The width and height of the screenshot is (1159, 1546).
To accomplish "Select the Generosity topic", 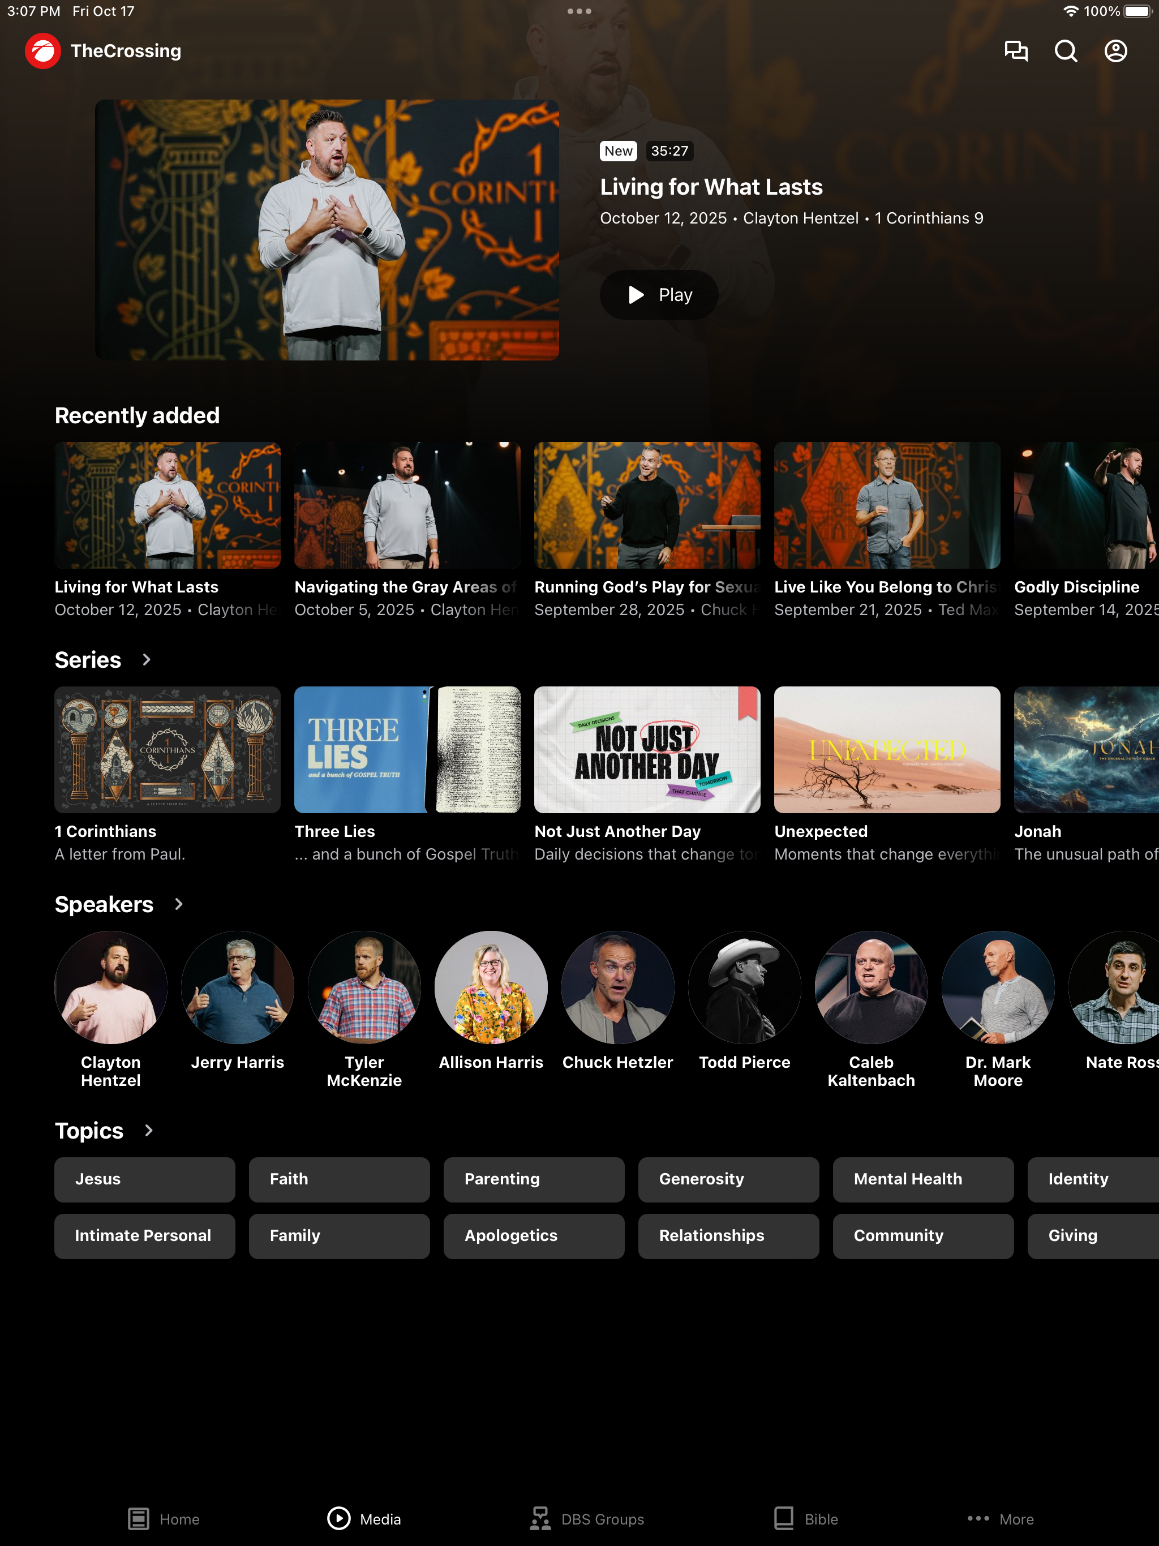I will tap(728, 1180).
